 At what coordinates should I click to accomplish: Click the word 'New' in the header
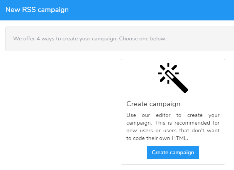tap(12, 10)
